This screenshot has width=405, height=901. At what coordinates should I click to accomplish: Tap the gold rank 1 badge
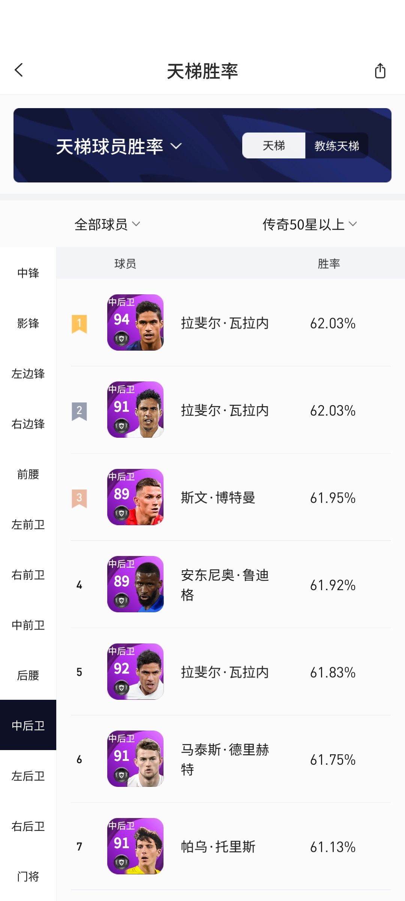(79, 324)
